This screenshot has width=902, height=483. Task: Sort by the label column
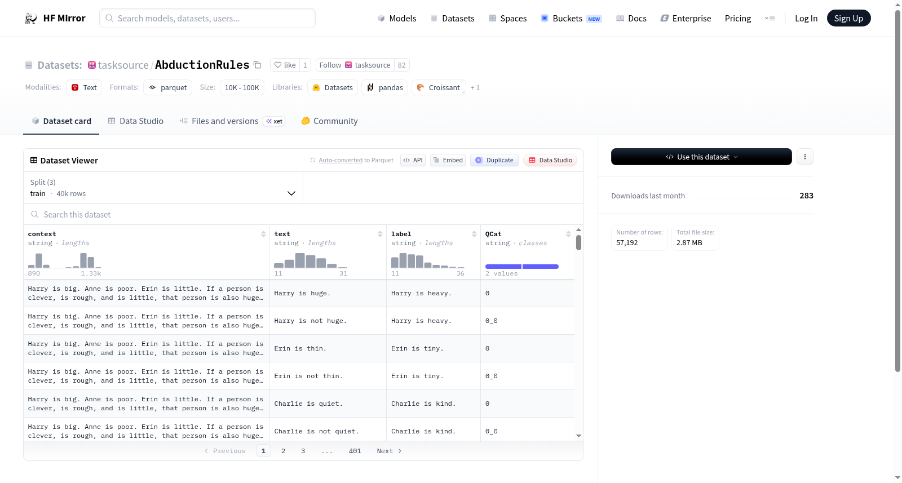[474, 234]
